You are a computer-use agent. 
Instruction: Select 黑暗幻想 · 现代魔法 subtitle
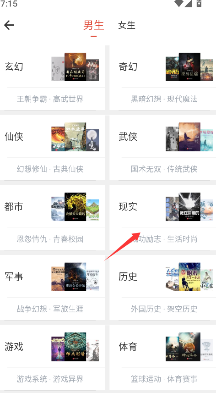click(164, 99)
